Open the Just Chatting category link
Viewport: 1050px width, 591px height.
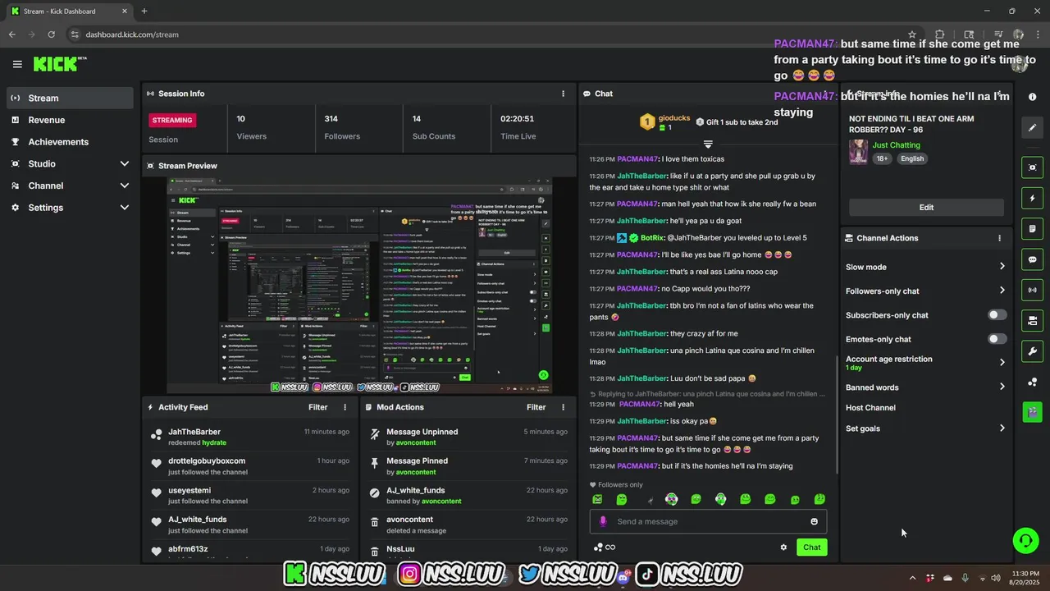coord(896,145)
